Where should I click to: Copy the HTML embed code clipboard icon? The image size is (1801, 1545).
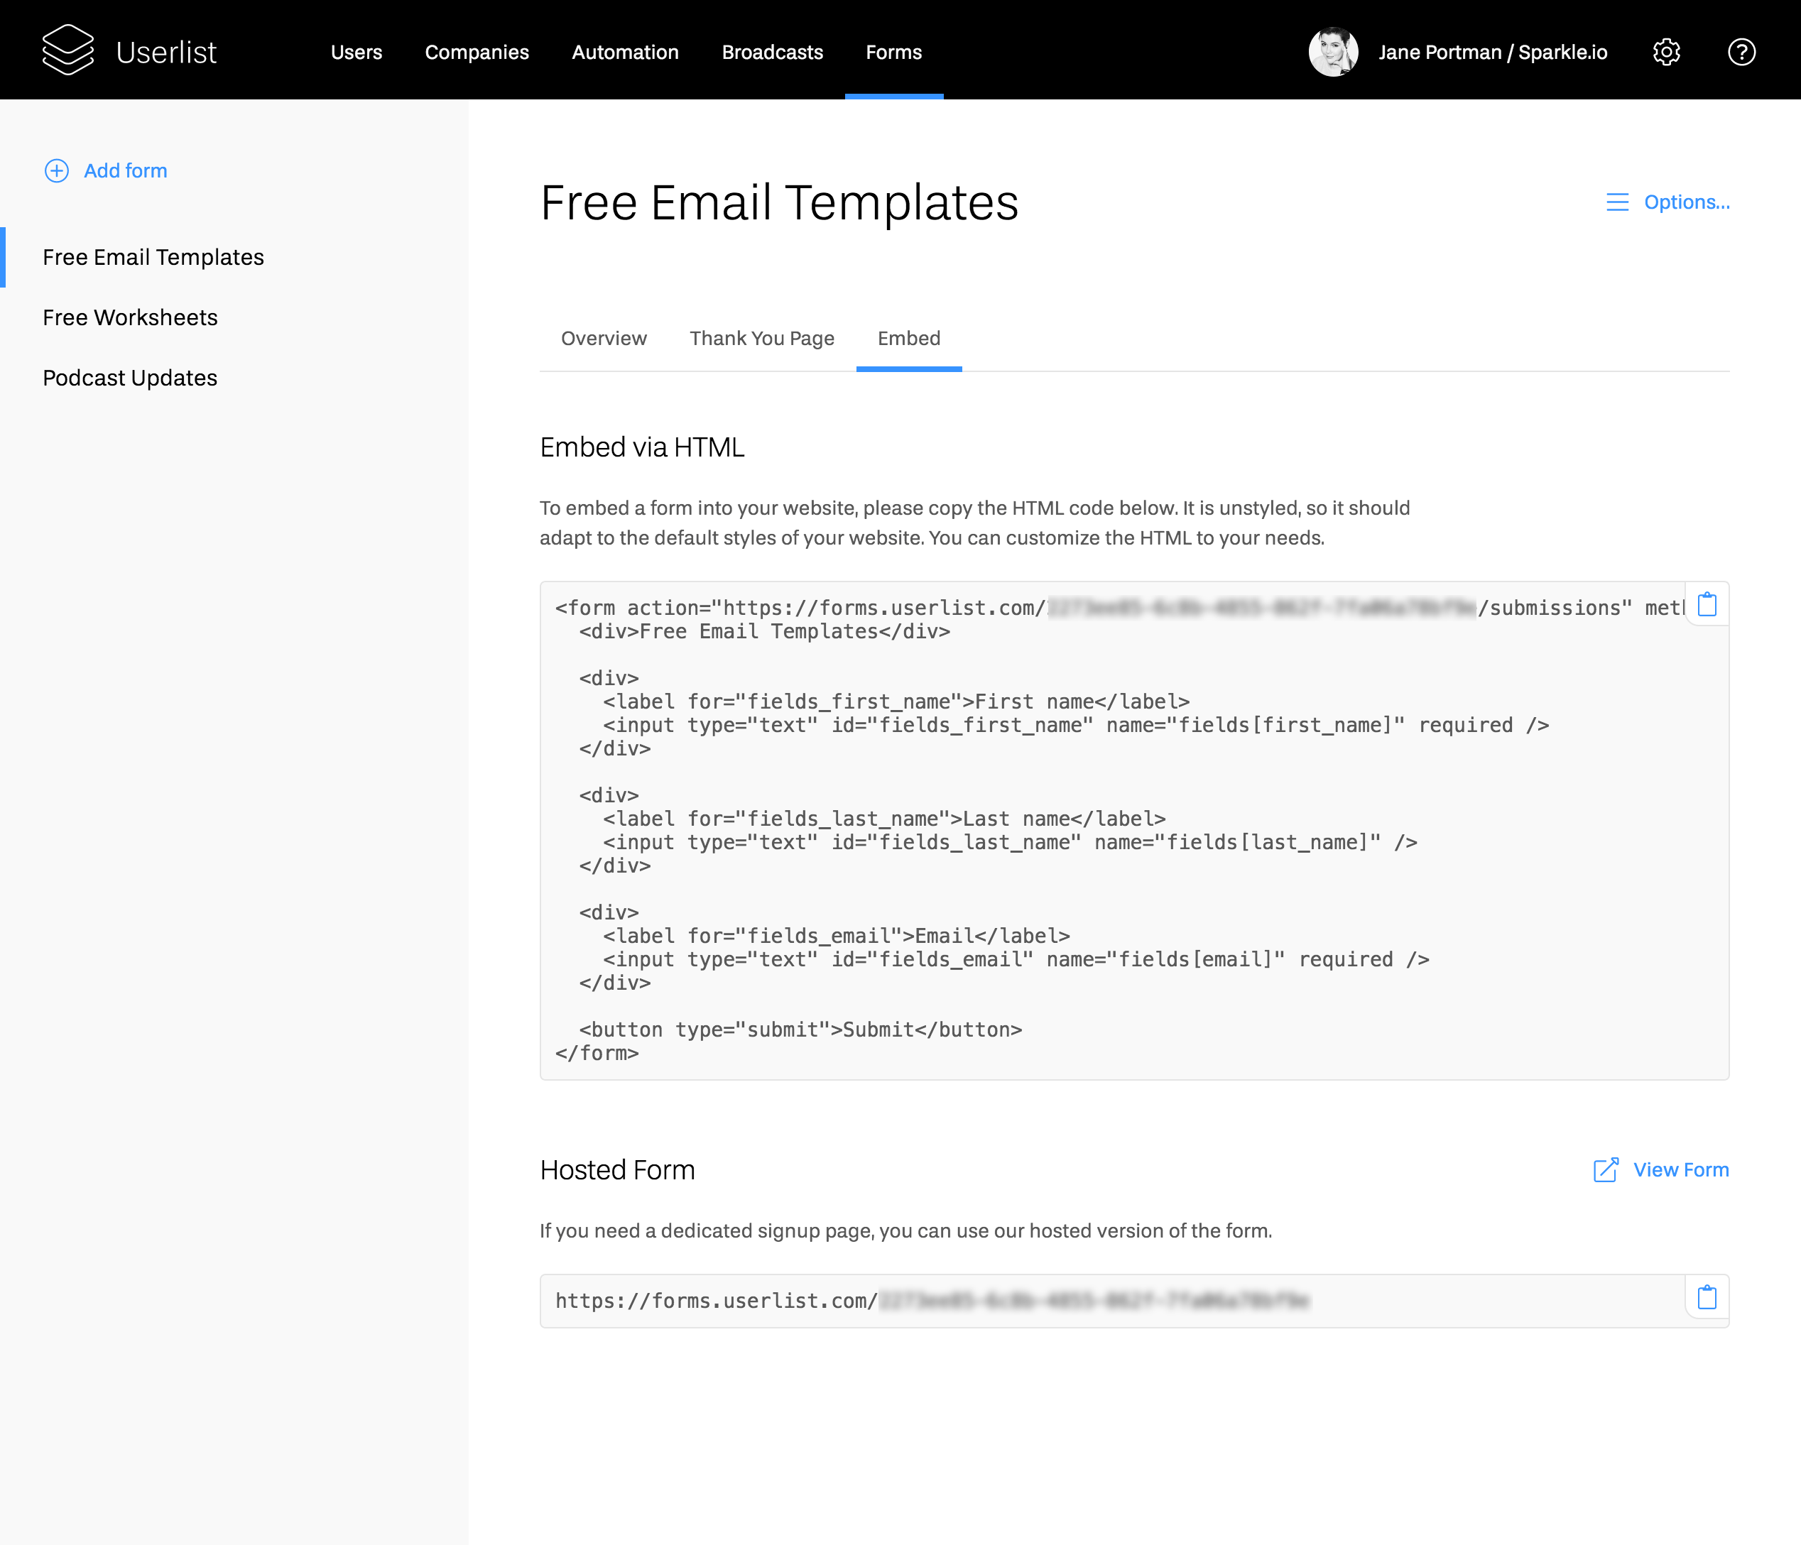[x=1707, y=605]
